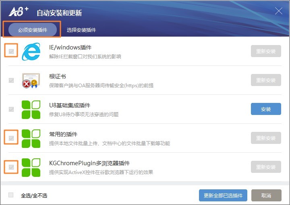Click the root certificate icon
290x205 pixels.
31,80
